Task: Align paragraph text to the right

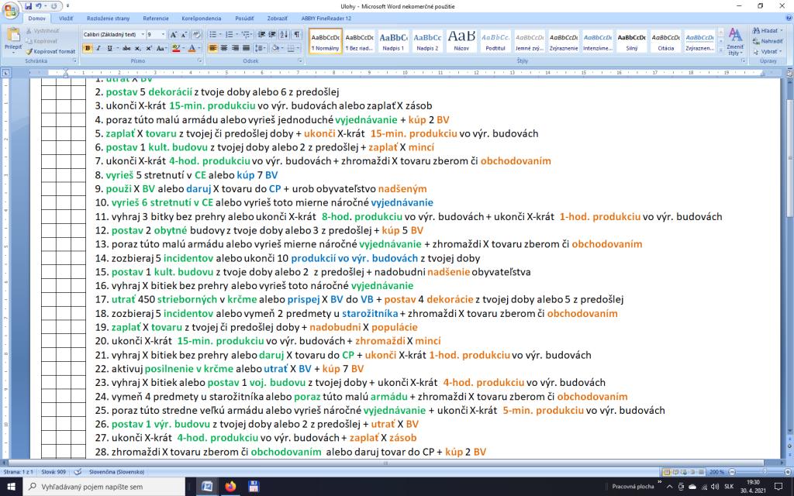Action: point(236,48)
